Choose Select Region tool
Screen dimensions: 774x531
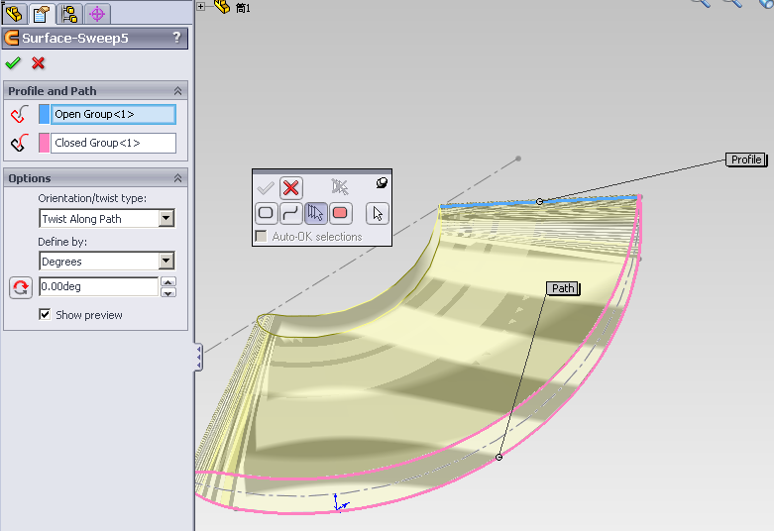pos(340,213)
